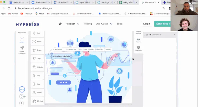Pick the Map element tool
This screenshot has height=107, width=198.
click(x=37, y=75)
